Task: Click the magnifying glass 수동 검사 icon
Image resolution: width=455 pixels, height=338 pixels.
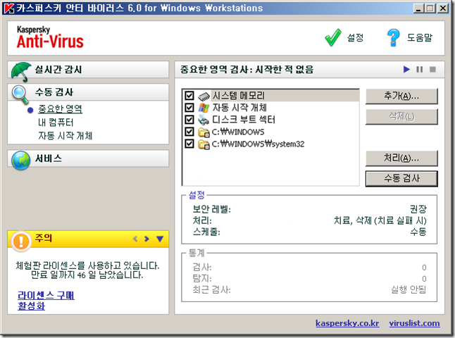Action: 20,94
